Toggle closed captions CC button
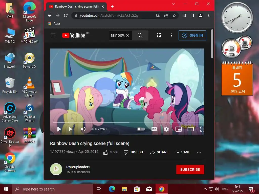The width and height of the screenshot is (259, 194). point(154,129)
